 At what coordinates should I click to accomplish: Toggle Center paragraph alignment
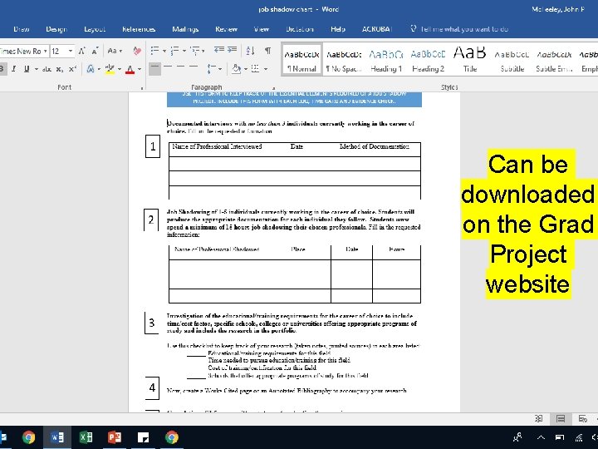pyautogui.click(x=168, y=69)
